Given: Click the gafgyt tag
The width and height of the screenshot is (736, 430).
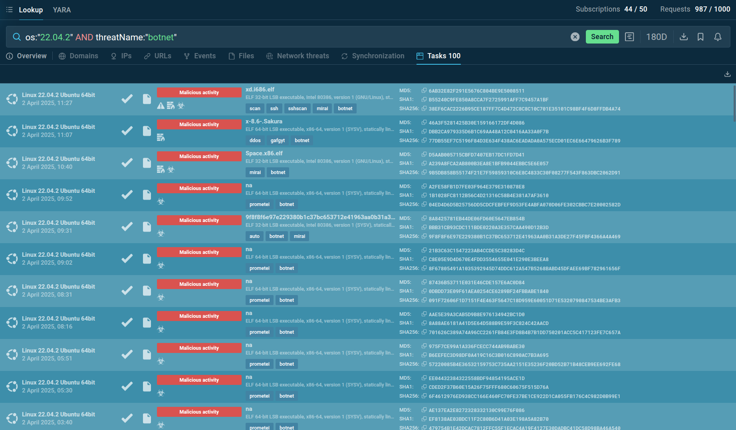Looking at the screenshot, I should [x=278, y=141].
